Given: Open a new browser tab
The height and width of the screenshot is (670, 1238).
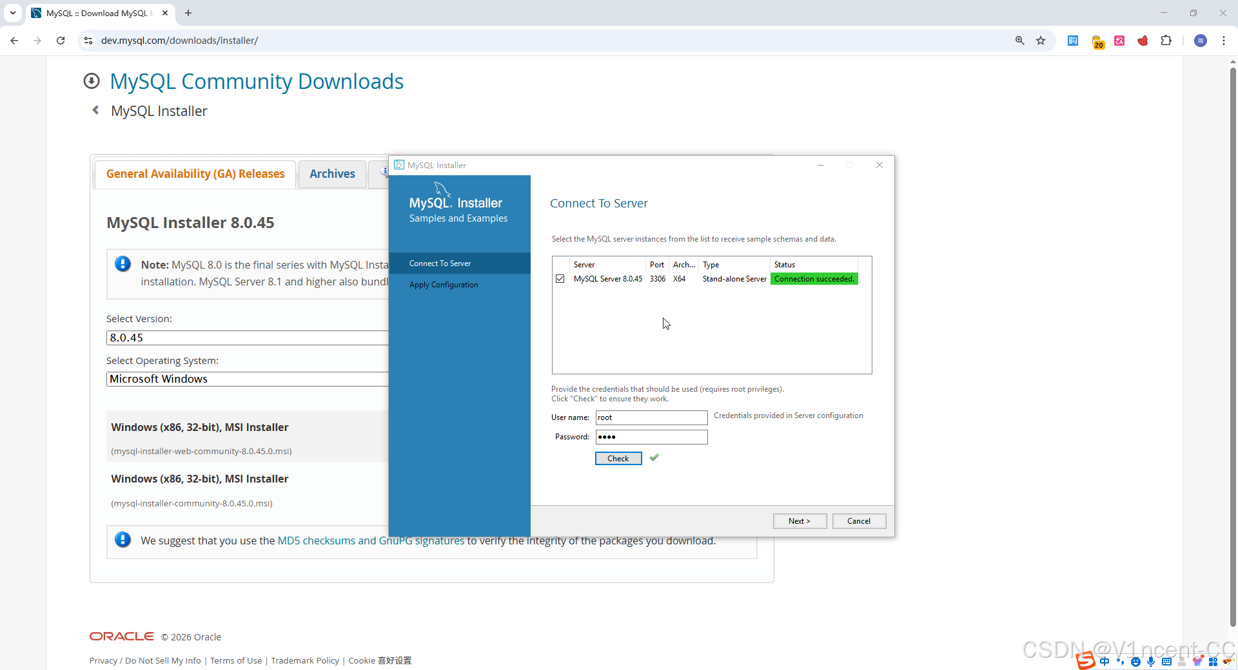Looking at the screenshot, I should click(188, 13).
